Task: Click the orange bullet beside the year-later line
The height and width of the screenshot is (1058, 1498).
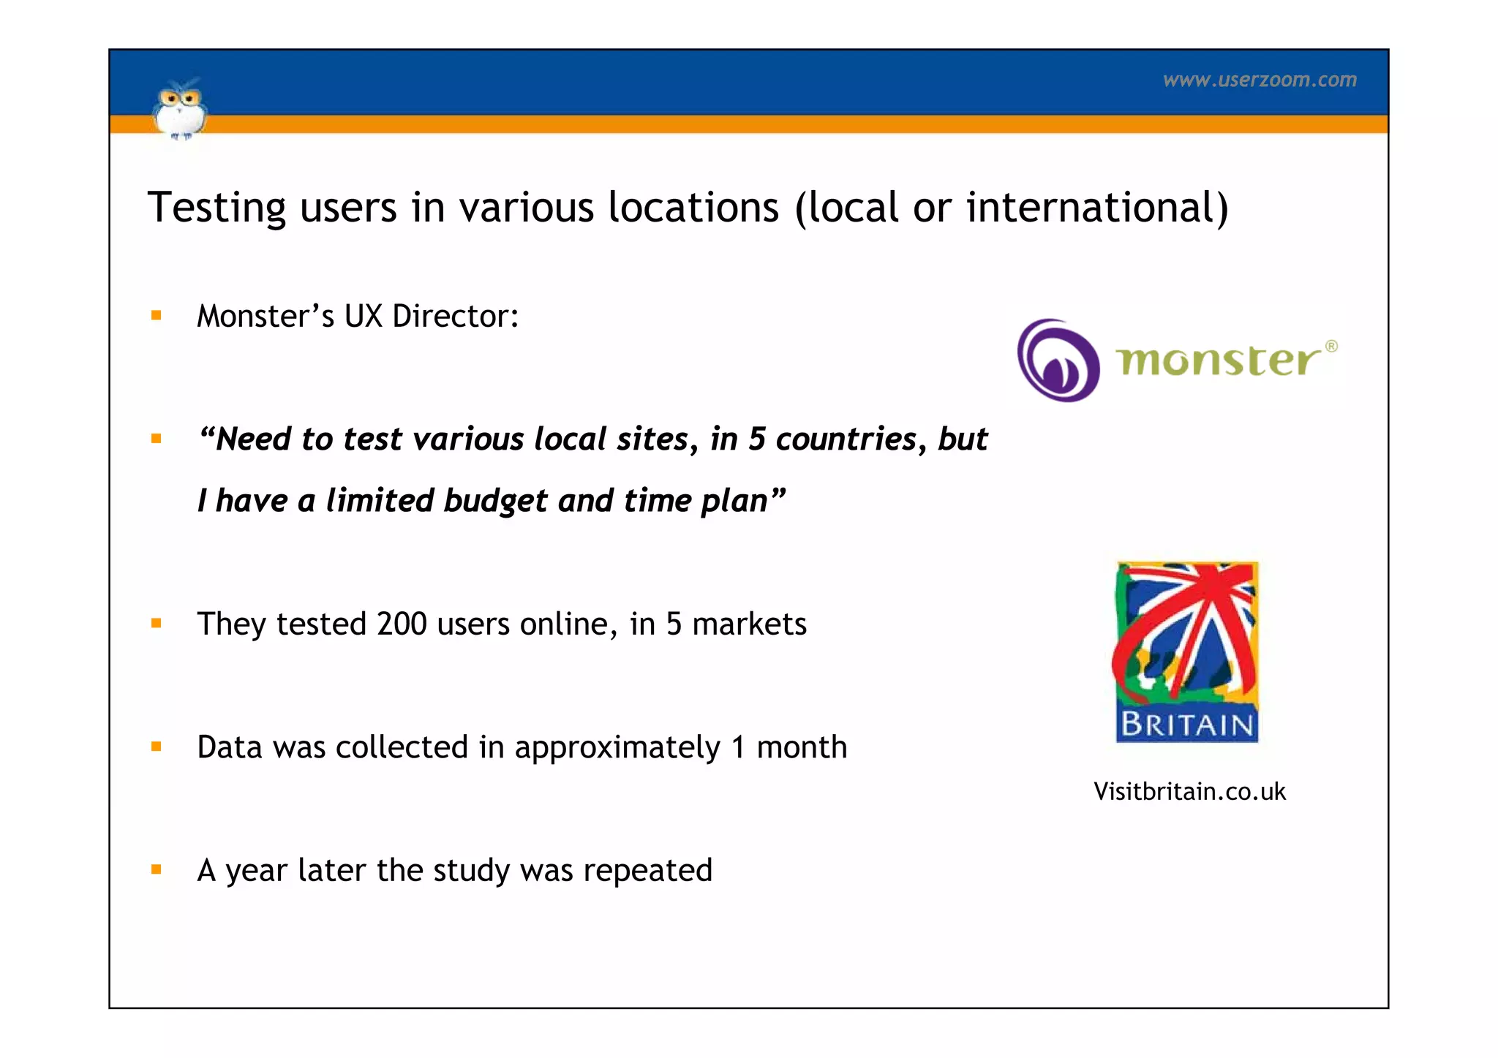Action: pos(156,869)
